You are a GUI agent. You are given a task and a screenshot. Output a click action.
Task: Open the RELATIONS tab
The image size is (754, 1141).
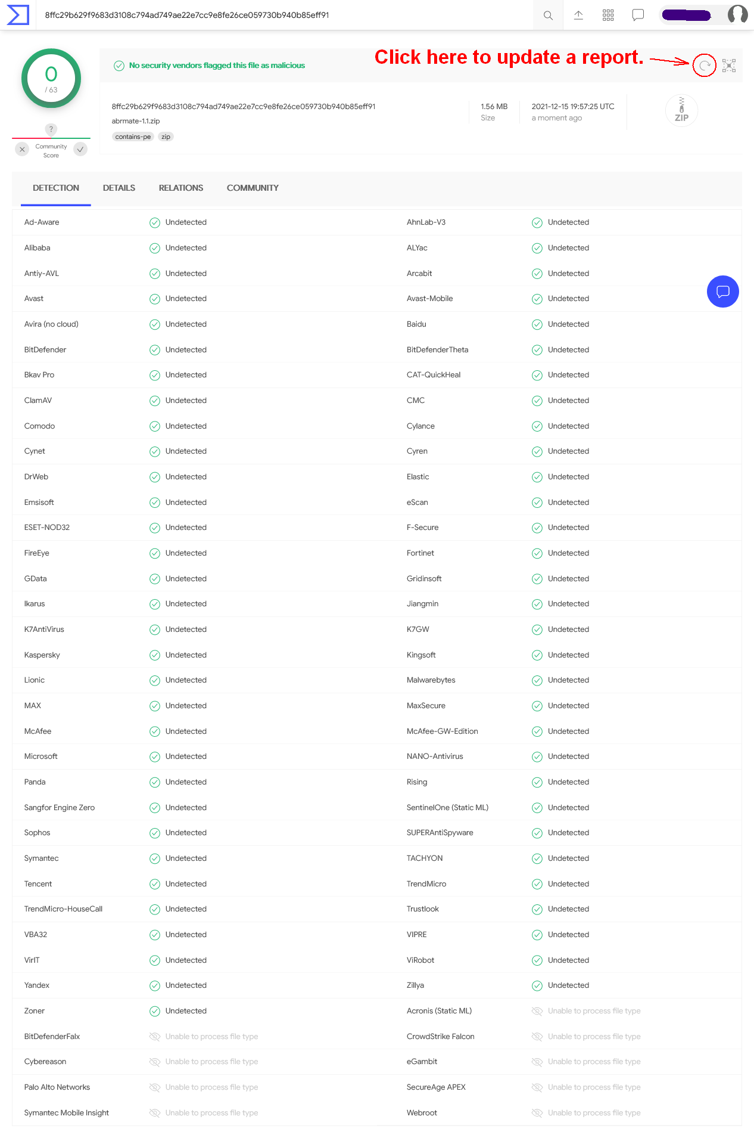pos(181,188)
